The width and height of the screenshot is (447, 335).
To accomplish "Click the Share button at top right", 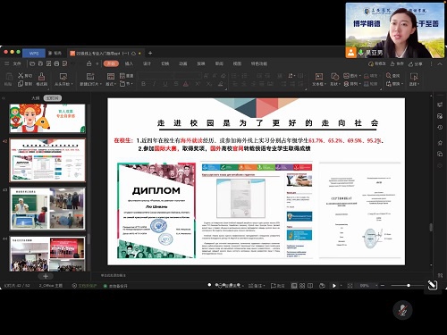I will (416, 63).
